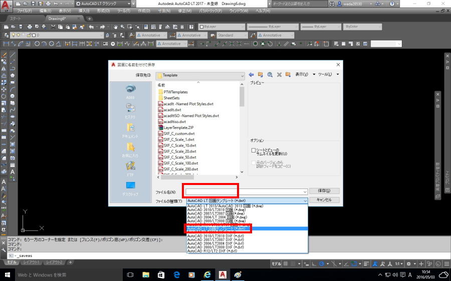Select SXF_C_Scale_100.dwt in the file list
The width and height of the screenshot is (451, 281).
[x=180, y=163]
